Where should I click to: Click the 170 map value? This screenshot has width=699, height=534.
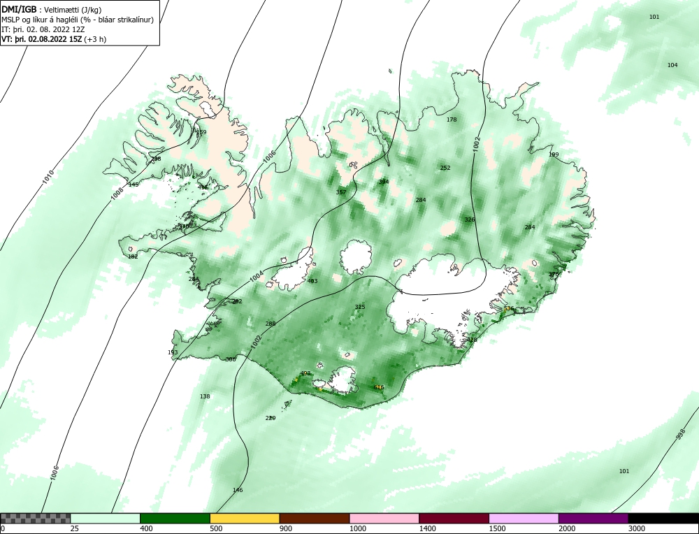[184, 226]
